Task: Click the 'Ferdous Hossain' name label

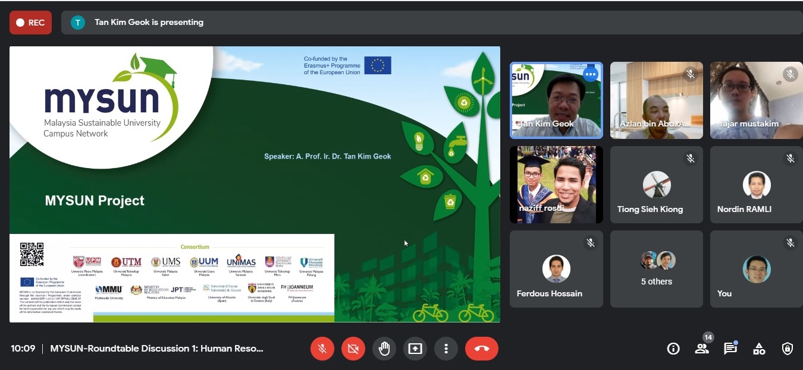Action: (550, 293)
